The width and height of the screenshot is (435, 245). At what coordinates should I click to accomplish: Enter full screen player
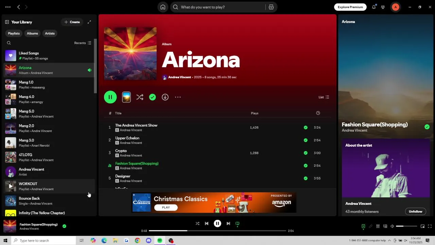(430, 226)
